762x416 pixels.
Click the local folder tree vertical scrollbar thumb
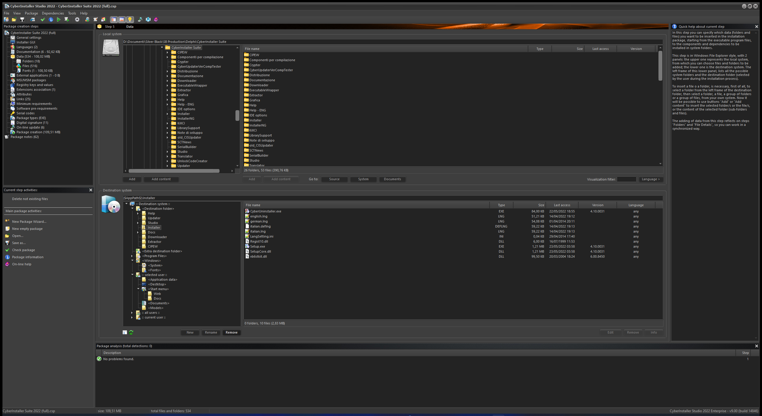tap(237, 116)
